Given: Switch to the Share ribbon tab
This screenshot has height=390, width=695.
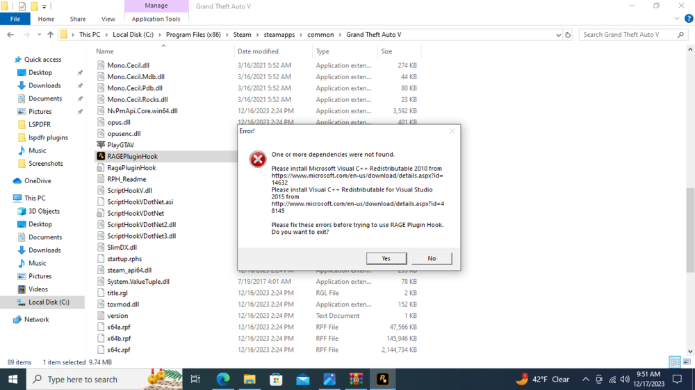Looking at the screenshot, I should (x=78, y=19).
